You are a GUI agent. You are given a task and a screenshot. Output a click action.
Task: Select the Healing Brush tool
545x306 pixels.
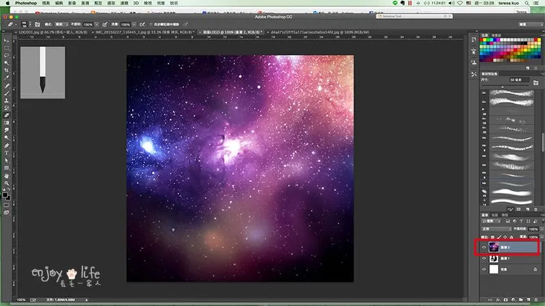7,86
